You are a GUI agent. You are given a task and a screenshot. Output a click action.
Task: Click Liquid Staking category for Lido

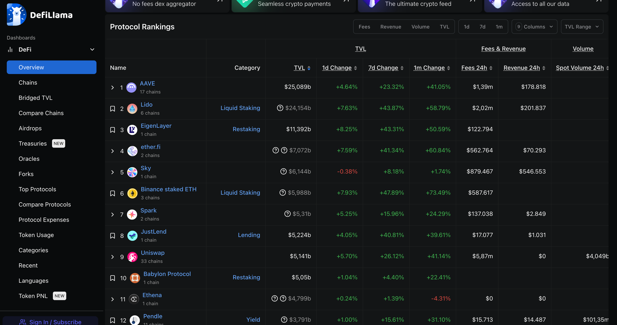240,108
